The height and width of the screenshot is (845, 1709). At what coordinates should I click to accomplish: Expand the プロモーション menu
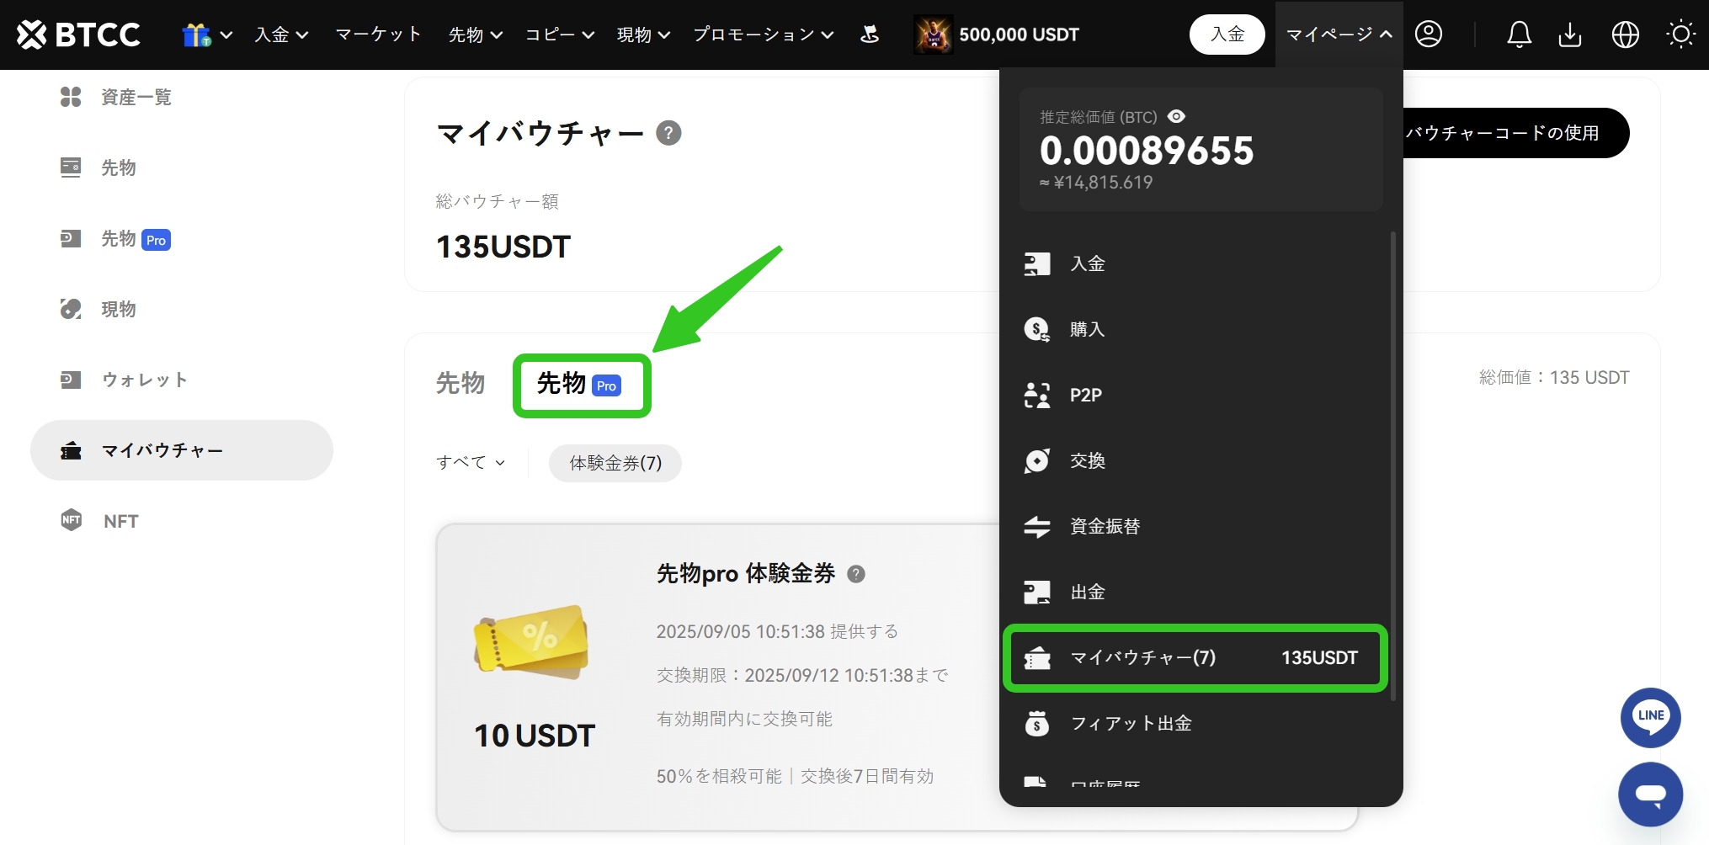tap(763, 35)
